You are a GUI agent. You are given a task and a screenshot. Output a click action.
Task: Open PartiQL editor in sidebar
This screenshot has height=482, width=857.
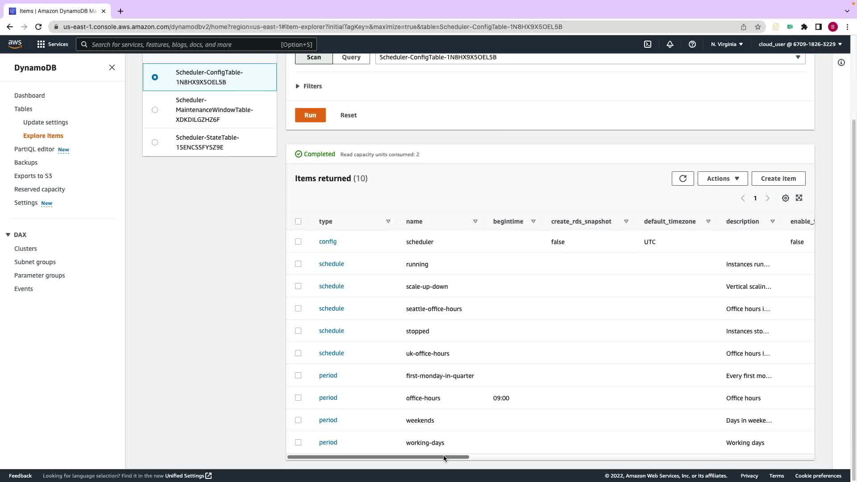pyautogui.click(x=34, y=149)
